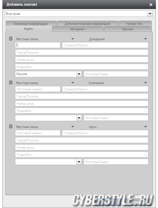Click Страна/Область field in проч. block
The height and width of the screenshot is (208, 158).
(105, 133)
